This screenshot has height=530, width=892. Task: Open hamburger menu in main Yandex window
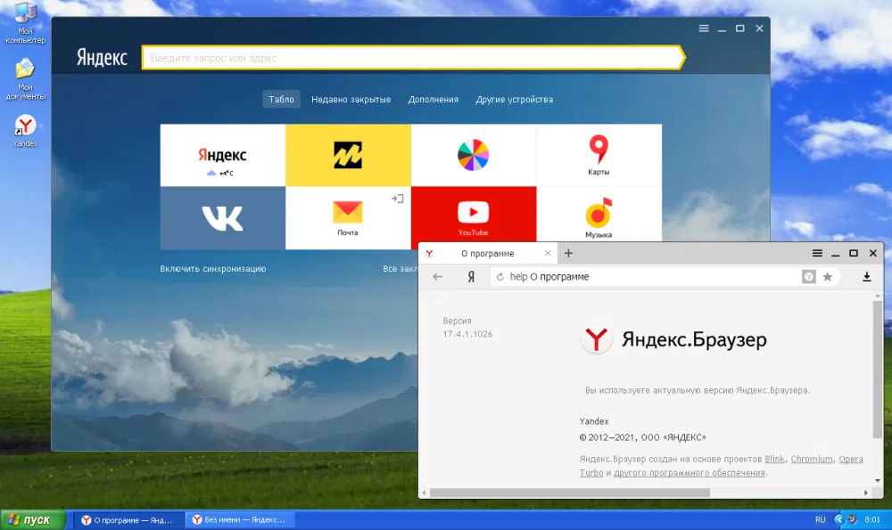[x=704, y=29]
